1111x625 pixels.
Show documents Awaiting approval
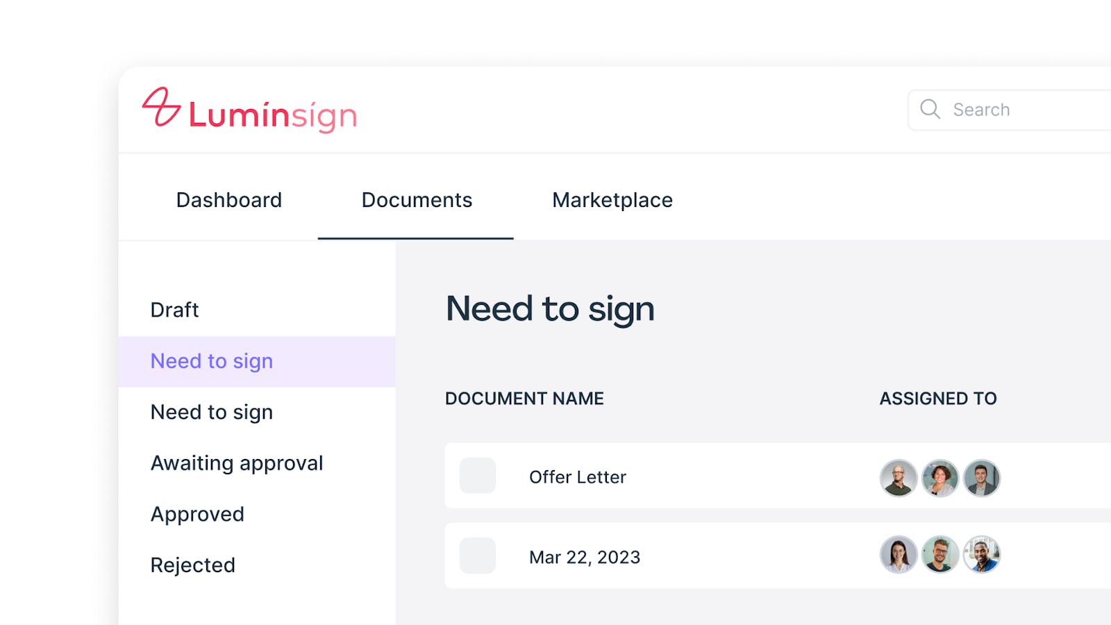coord(237,463)
